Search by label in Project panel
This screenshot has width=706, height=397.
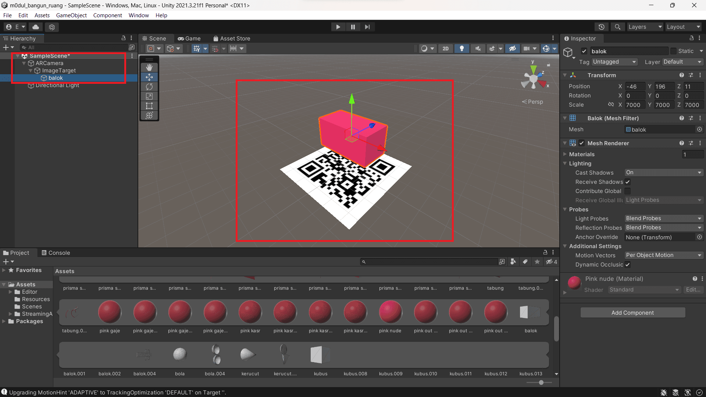click(x=525, y=262)
